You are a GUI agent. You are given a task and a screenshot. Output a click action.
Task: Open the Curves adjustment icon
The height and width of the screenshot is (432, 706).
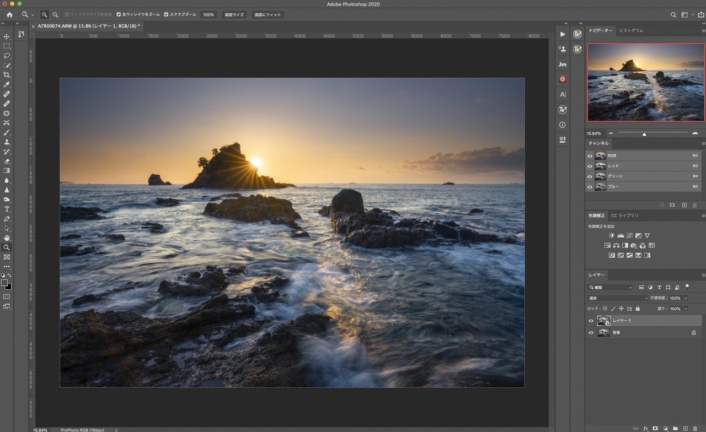tap(629, 235)
